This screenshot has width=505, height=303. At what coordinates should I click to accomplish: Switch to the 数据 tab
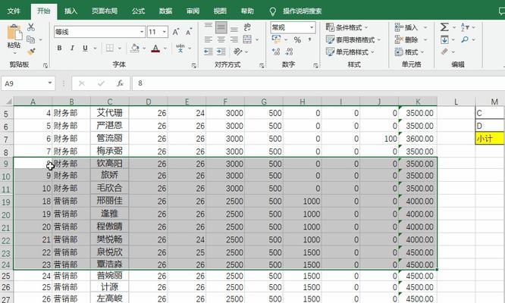pyautogui.click(x=165, y=11)
